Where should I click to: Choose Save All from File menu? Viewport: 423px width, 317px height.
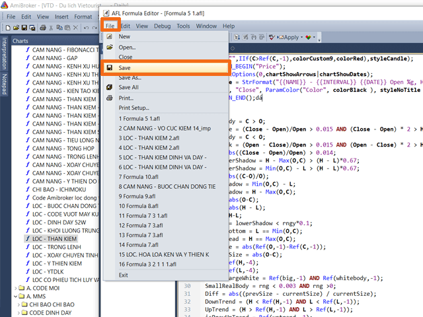point(165,87)
